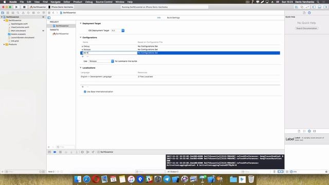Open the Issue navigator warning icon
Viewport: 329px width, 185px height.
tap(23, 13)
